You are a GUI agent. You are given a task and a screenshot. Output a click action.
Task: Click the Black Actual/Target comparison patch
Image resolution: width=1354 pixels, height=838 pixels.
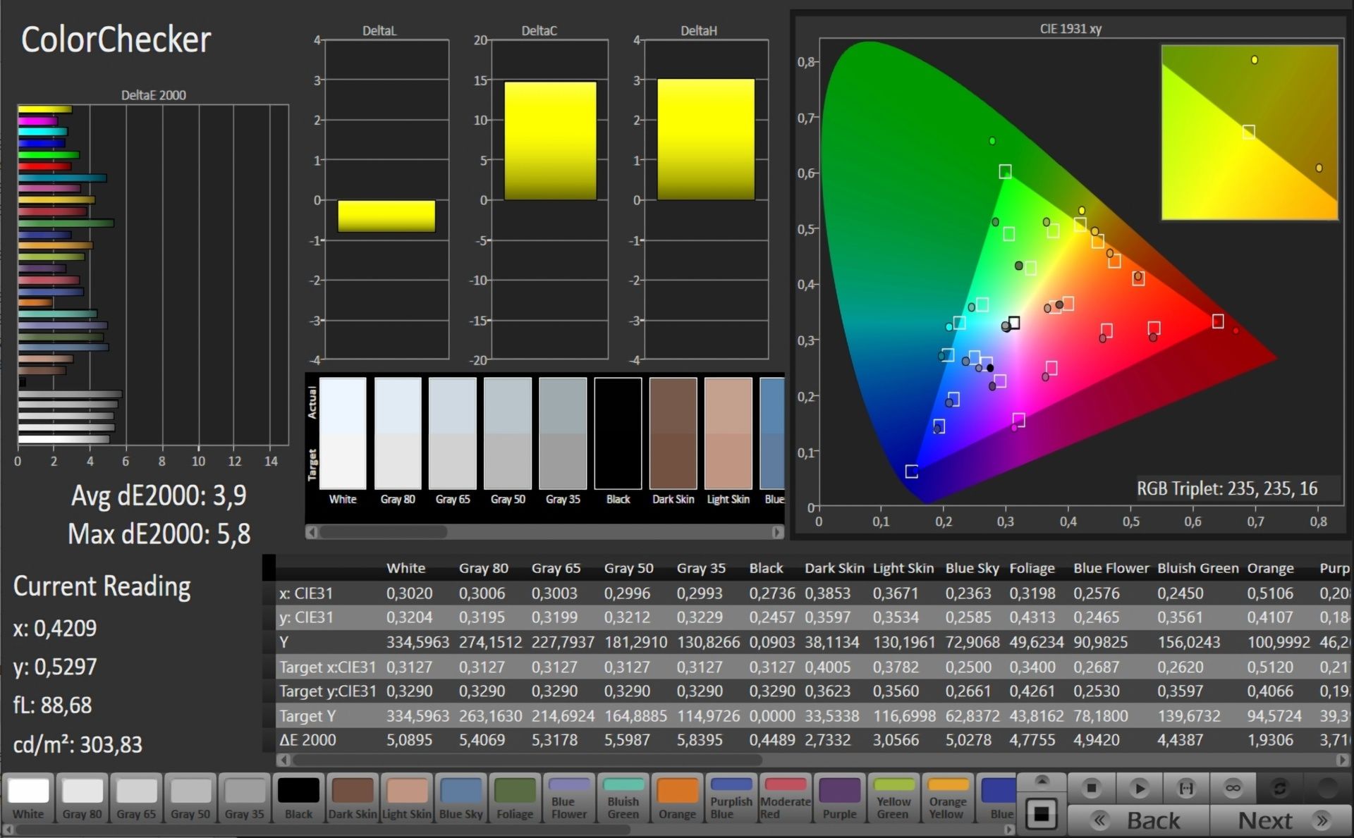(x=618, y=433)
